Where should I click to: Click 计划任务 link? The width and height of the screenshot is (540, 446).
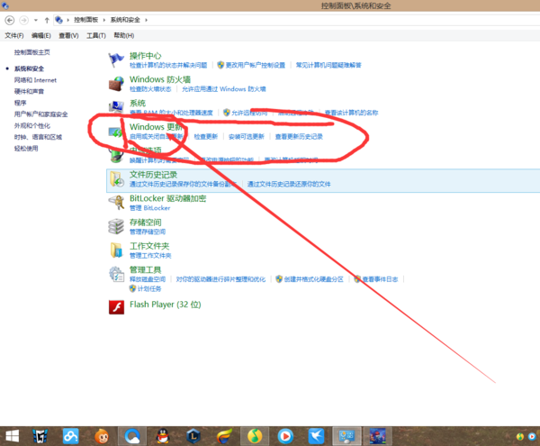point(149,289)
